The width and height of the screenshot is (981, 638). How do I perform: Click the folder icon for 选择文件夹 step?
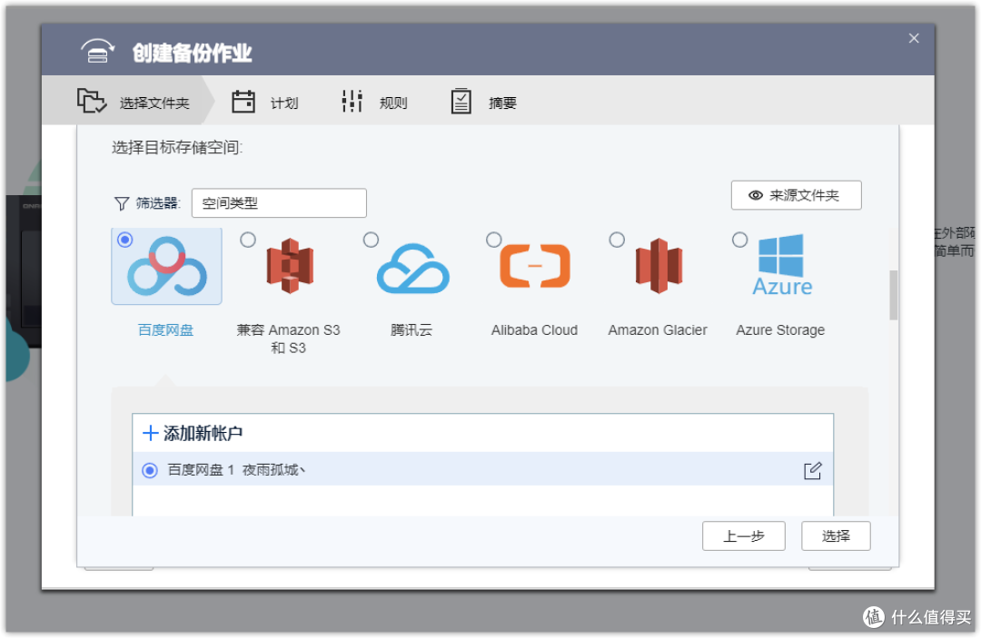point(92,101)
